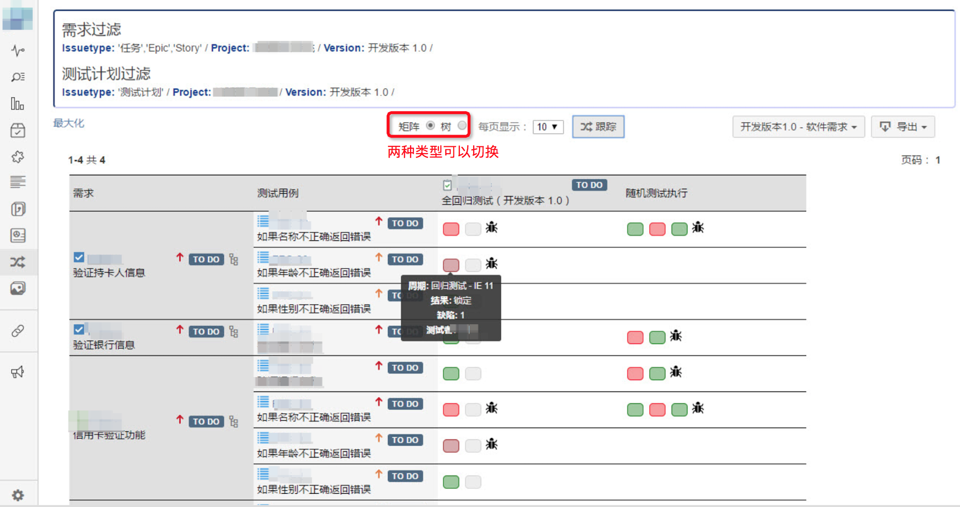Screen dimensions: 960x507
Task: Switch to 树 view via its radio button
Action: coord(462,125)
